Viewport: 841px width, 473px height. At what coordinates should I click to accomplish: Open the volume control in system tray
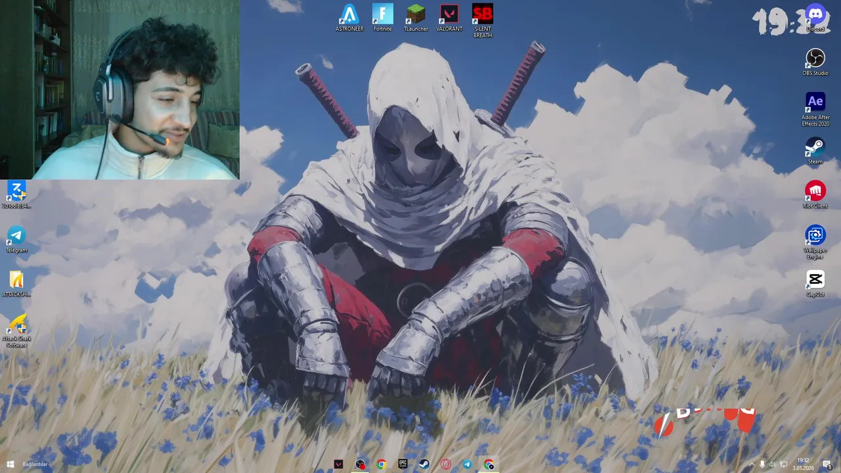[x=772, y=464]
